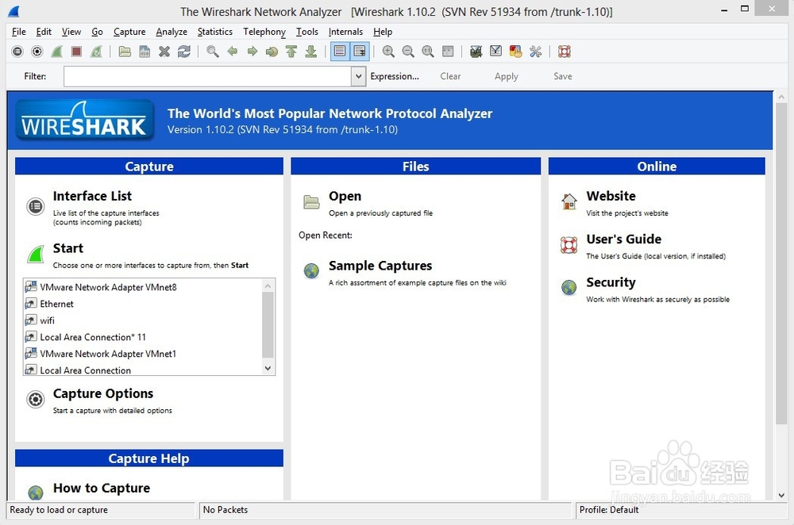Jump to the last packet with the down-arrow icon
The height and width of the screenshot is (525, 794).
pyautogui.click(x=310, y=51)
